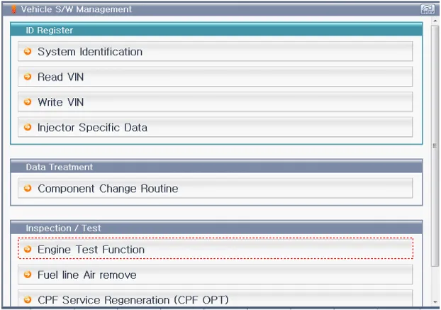Click the scrollbar down arrow
The width and height of the screenshot is (441, 310).
[x=435, y=303]
